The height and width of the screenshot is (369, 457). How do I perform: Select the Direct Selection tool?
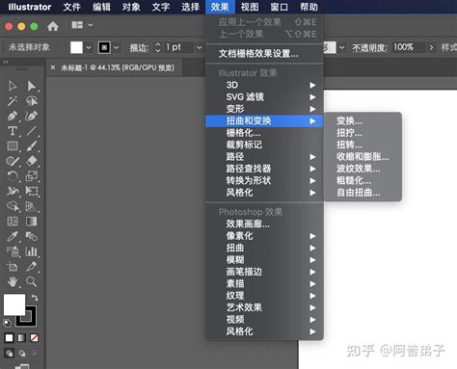[x=32, y=86]
